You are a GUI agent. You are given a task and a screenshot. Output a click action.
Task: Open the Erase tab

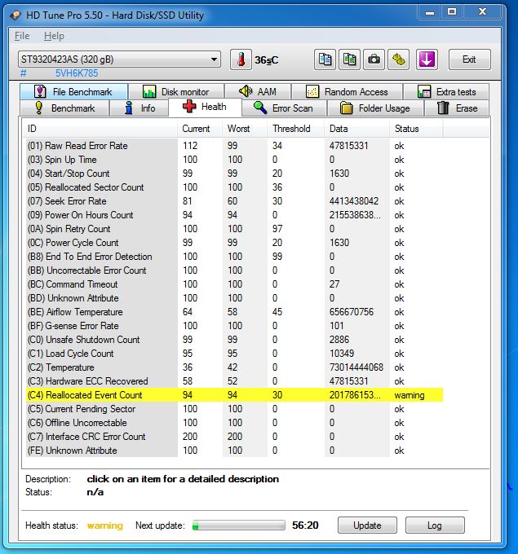457,108
